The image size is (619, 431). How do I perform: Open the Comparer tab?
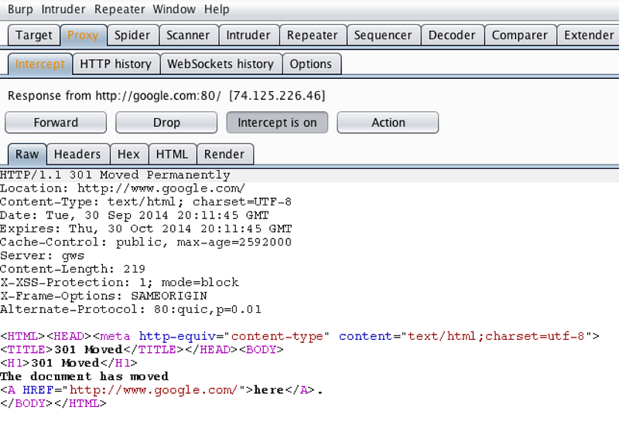(519, 35)
